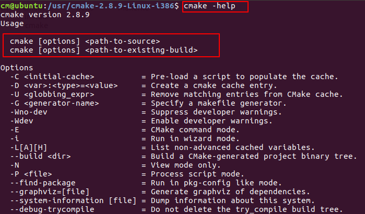The image size is (365, 214).
Task: Click the '-U <globbing_expr>' option
Action: 52,94
